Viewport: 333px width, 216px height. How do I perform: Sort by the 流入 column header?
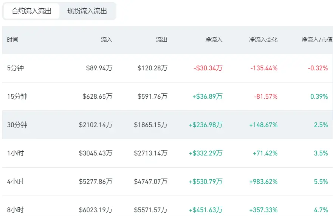106,40
